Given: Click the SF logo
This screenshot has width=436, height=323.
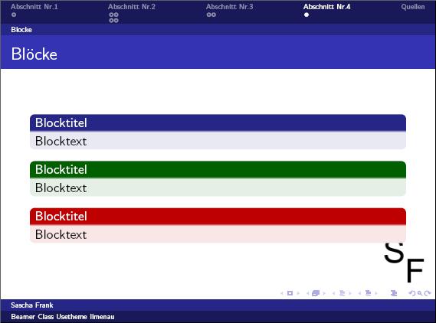Looking at the screenshot, I should tap(404, 263).
